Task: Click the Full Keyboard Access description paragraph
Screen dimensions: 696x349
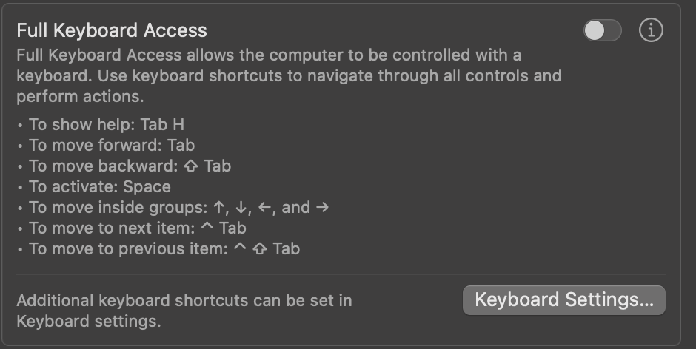Action: (289, 75)
